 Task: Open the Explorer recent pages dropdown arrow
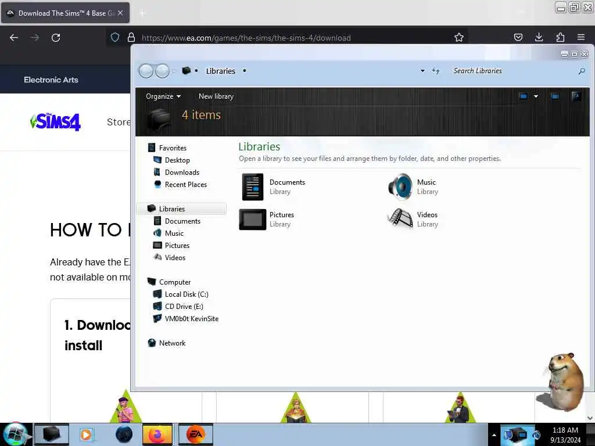[174, 71]
